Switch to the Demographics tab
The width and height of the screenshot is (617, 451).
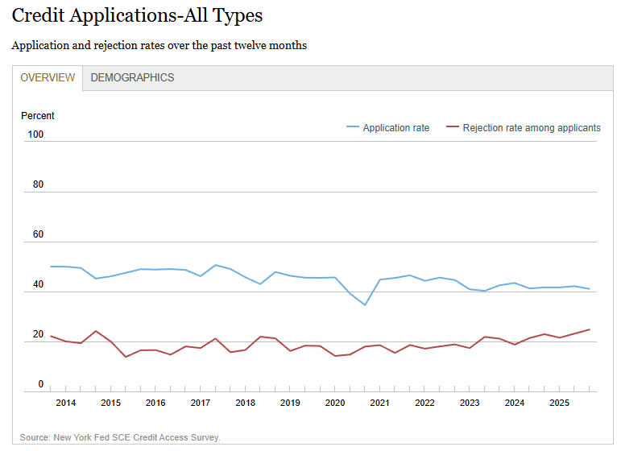pos(132,78)
